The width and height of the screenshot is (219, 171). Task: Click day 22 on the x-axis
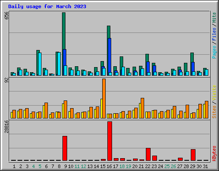(148, 166)
